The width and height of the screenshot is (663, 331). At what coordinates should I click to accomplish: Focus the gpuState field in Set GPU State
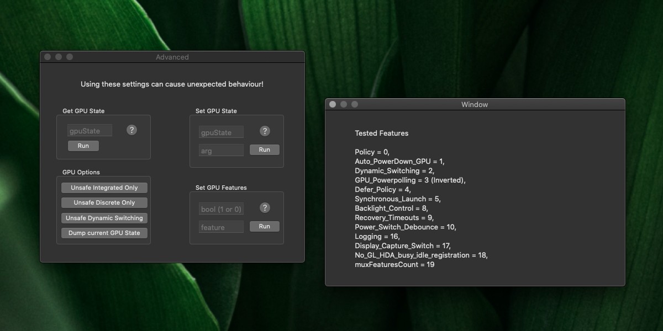[221, 133]
